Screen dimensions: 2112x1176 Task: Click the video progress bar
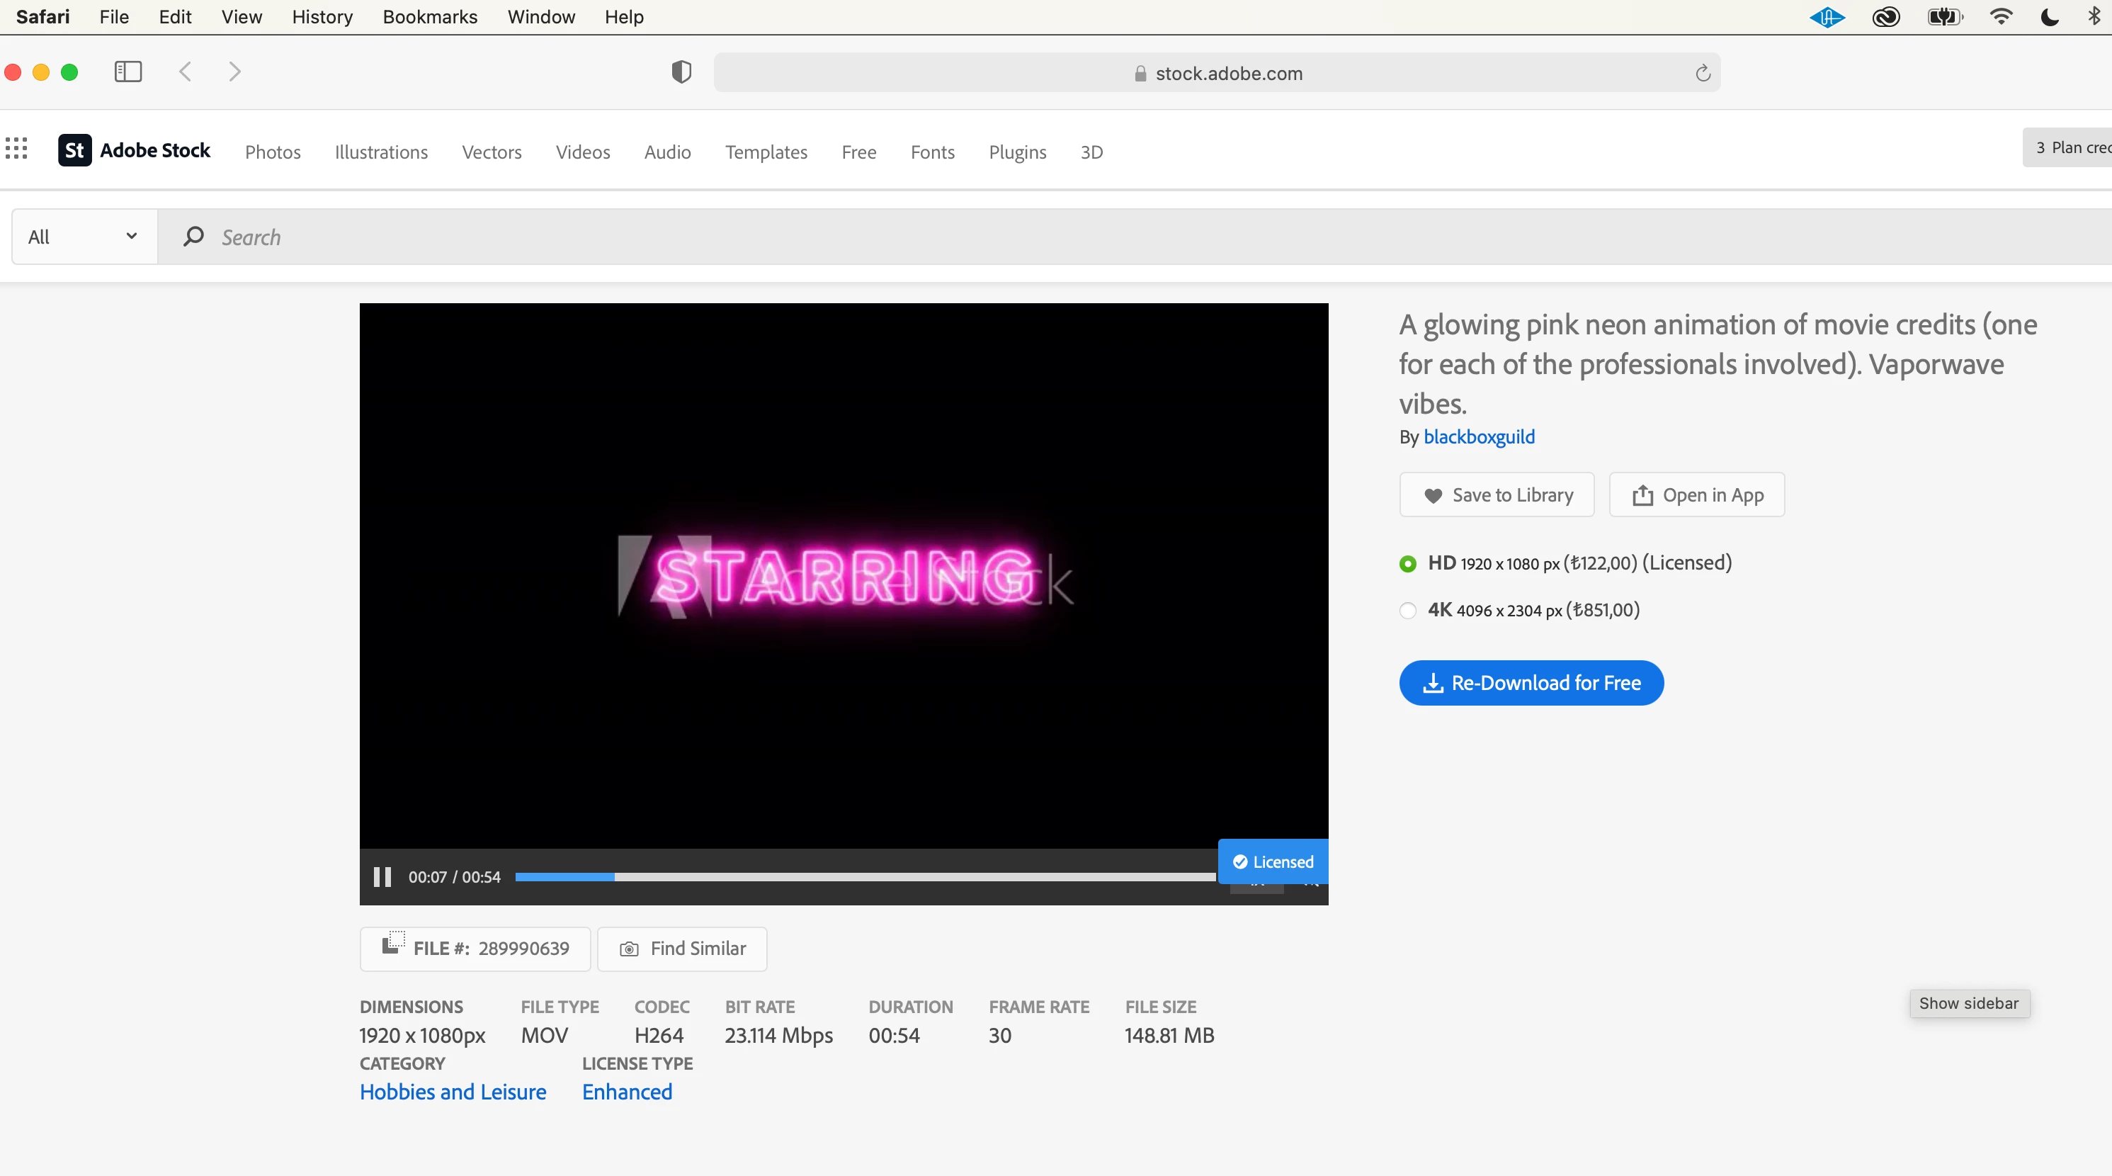(864, 876)
